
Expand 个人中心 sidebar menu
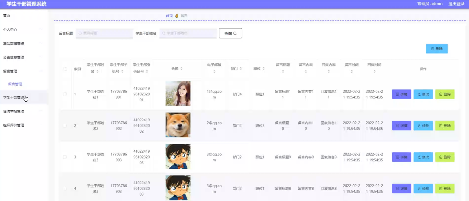[24, 30]
